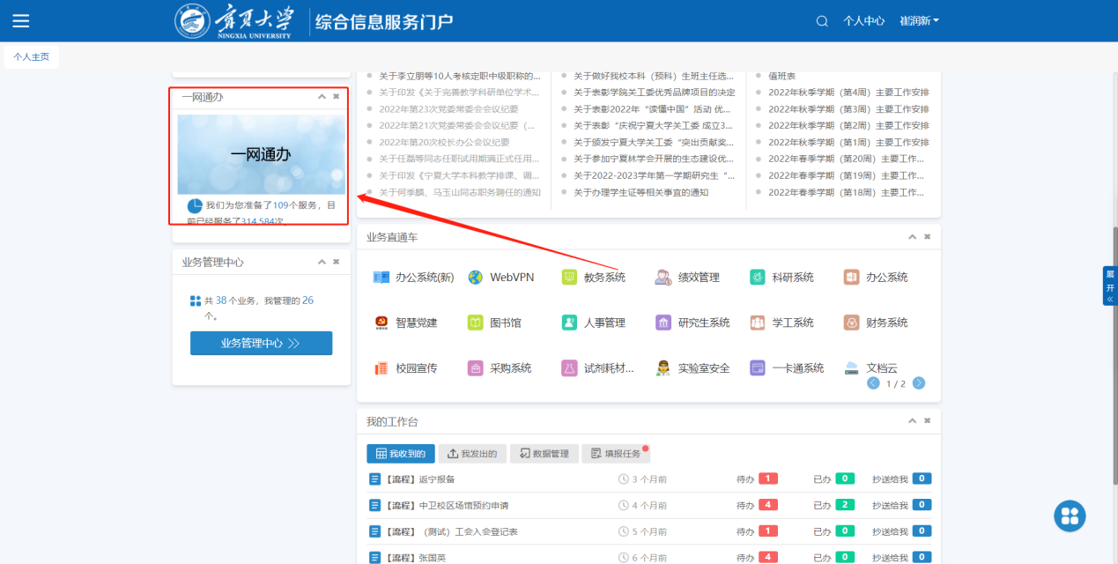Collapse the 一网通办 panel
The width and height of the screenshot is (1118, 564).
pos(322,97)
